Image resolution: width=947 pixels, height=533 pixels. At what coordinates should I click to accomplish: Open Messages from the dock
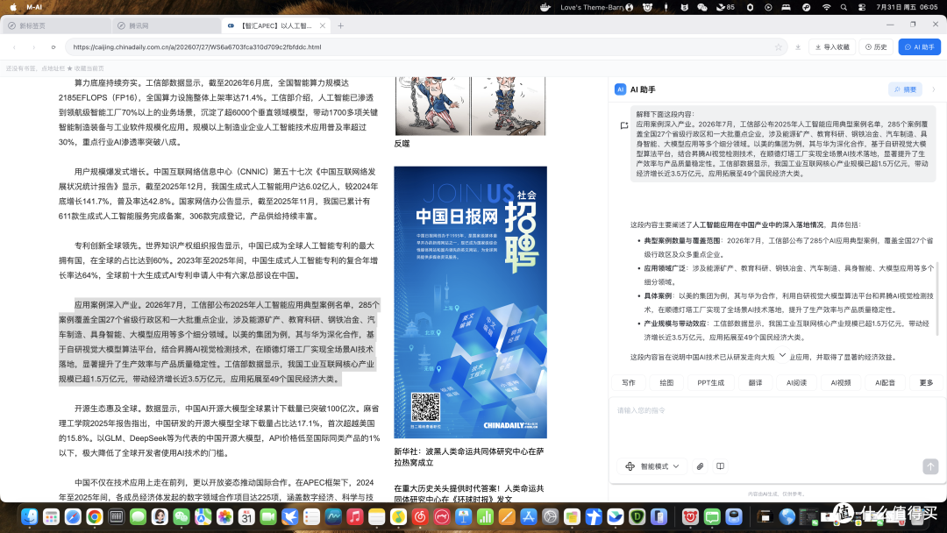click(x=138, y=516)
